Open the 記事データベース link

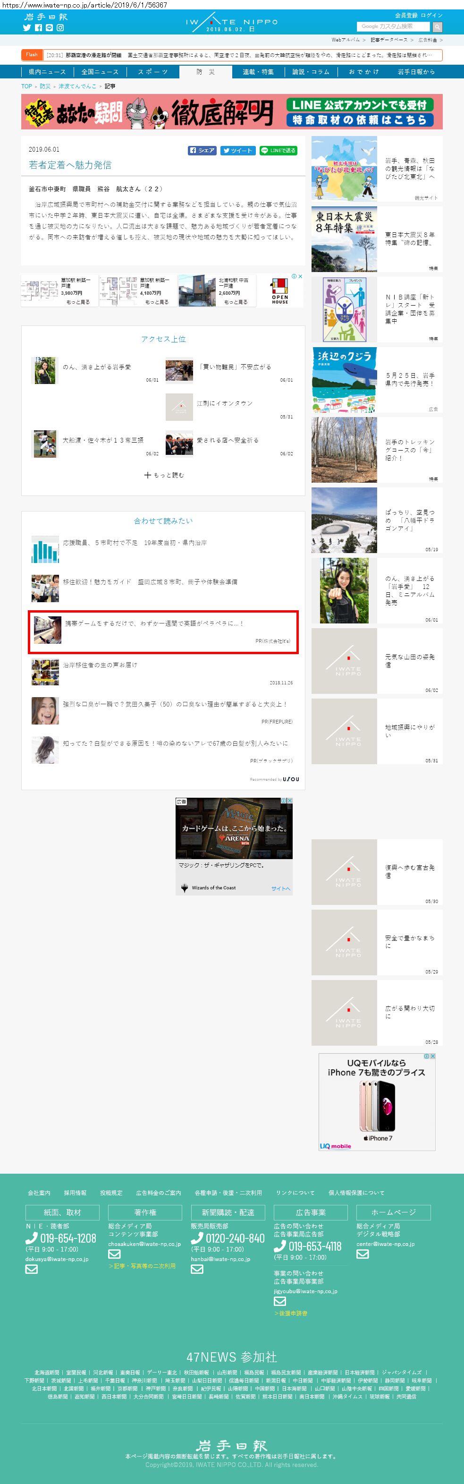pos(388,40)
